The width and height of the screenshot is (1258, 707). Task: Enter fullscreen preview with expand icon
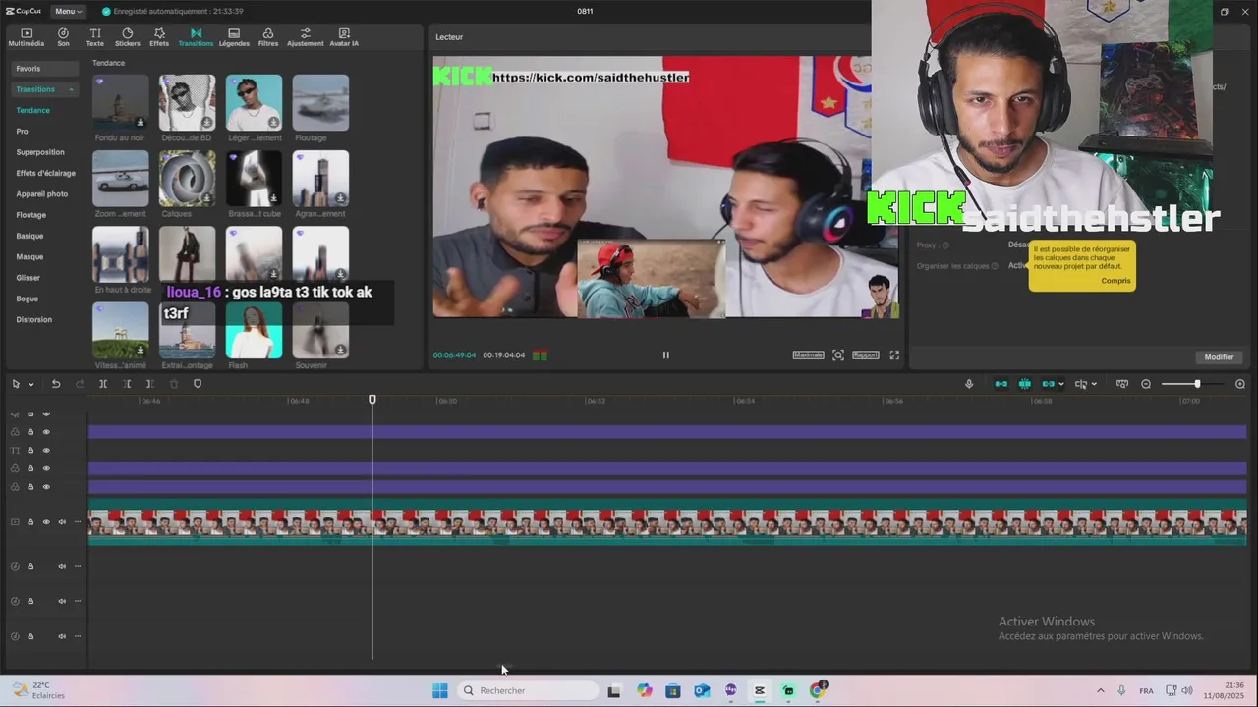[894, 355]
